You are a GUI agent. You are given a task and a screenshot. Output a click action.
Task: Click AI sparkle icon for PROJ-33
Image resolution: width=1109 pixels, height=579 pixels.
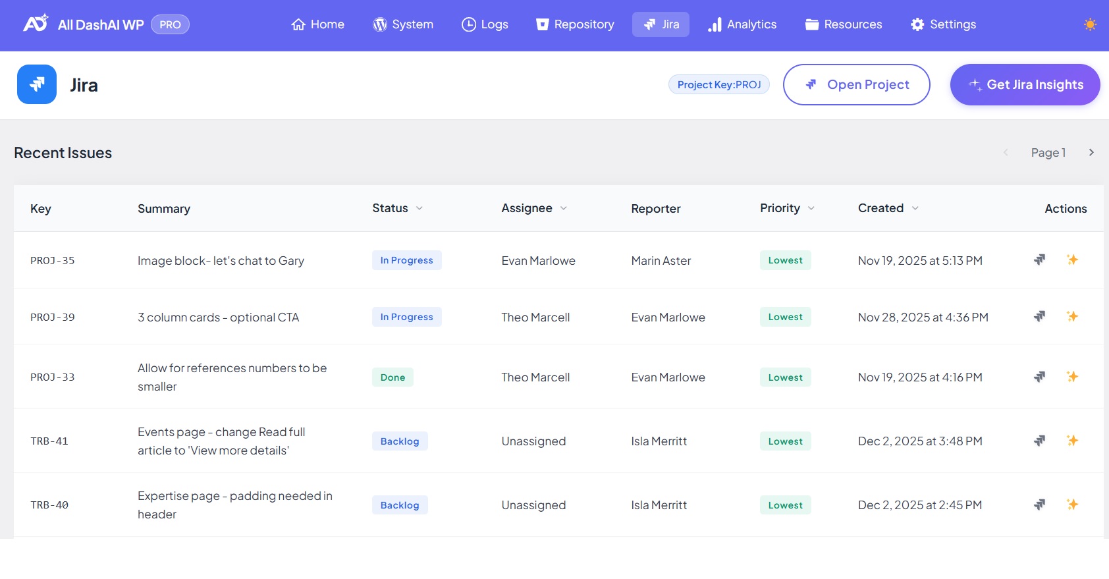pyautogui.click(x=1072, y=377)
